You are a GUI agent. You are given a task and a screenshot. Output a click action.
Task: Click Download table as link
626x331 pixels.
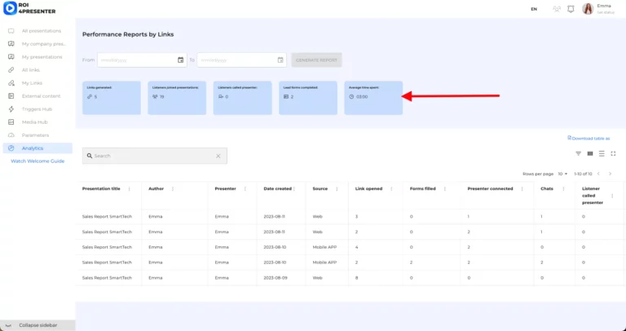coord(590,138)
